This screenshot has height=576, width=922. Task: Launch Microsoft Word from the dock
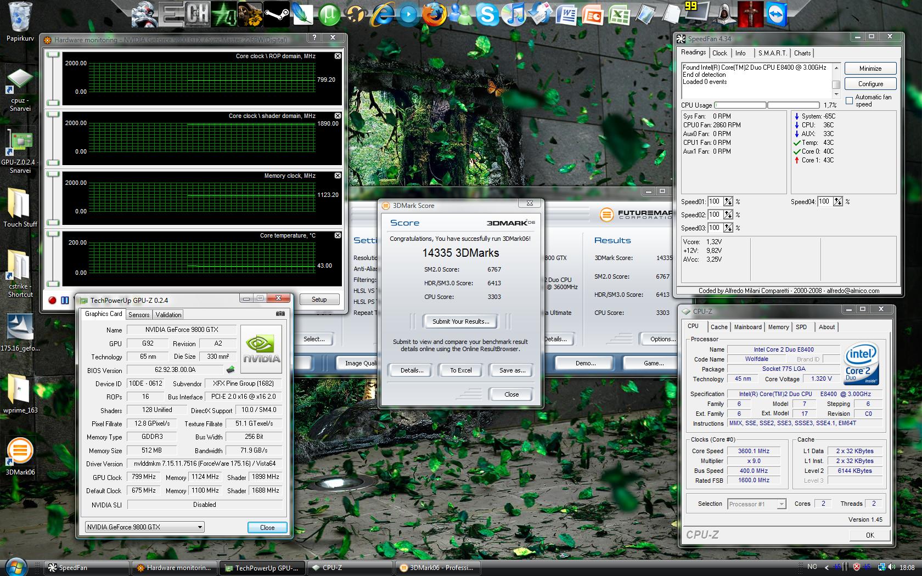coord(566,14)
